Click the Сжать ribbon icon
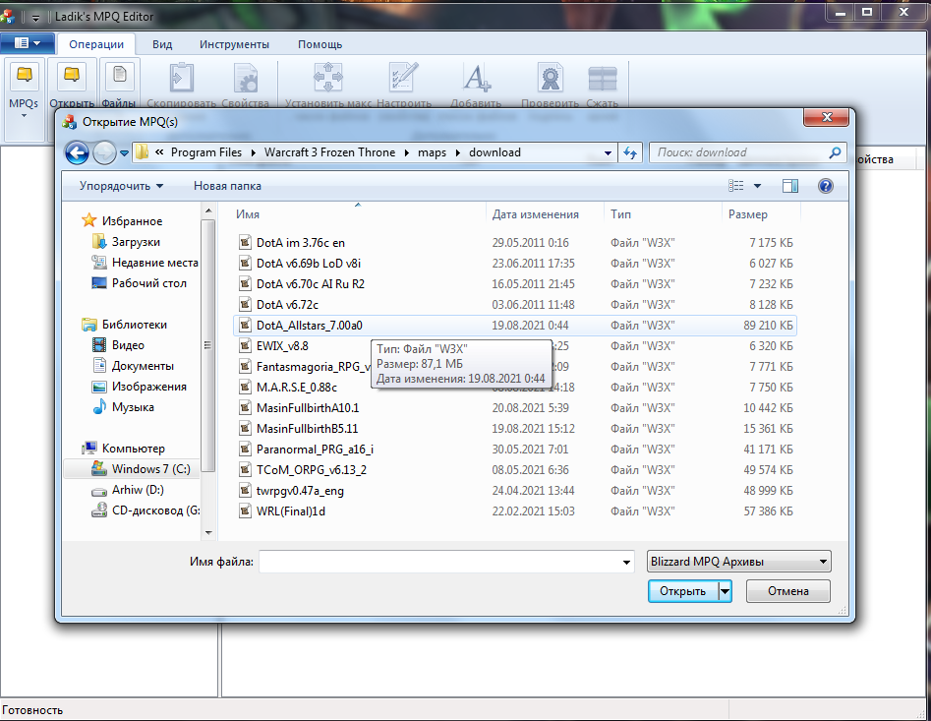The image size is (931, 721). pos(602,77)
